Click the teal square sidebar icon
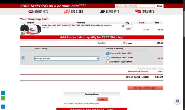Viewport: 185px width, 110px height. point(3,93)
